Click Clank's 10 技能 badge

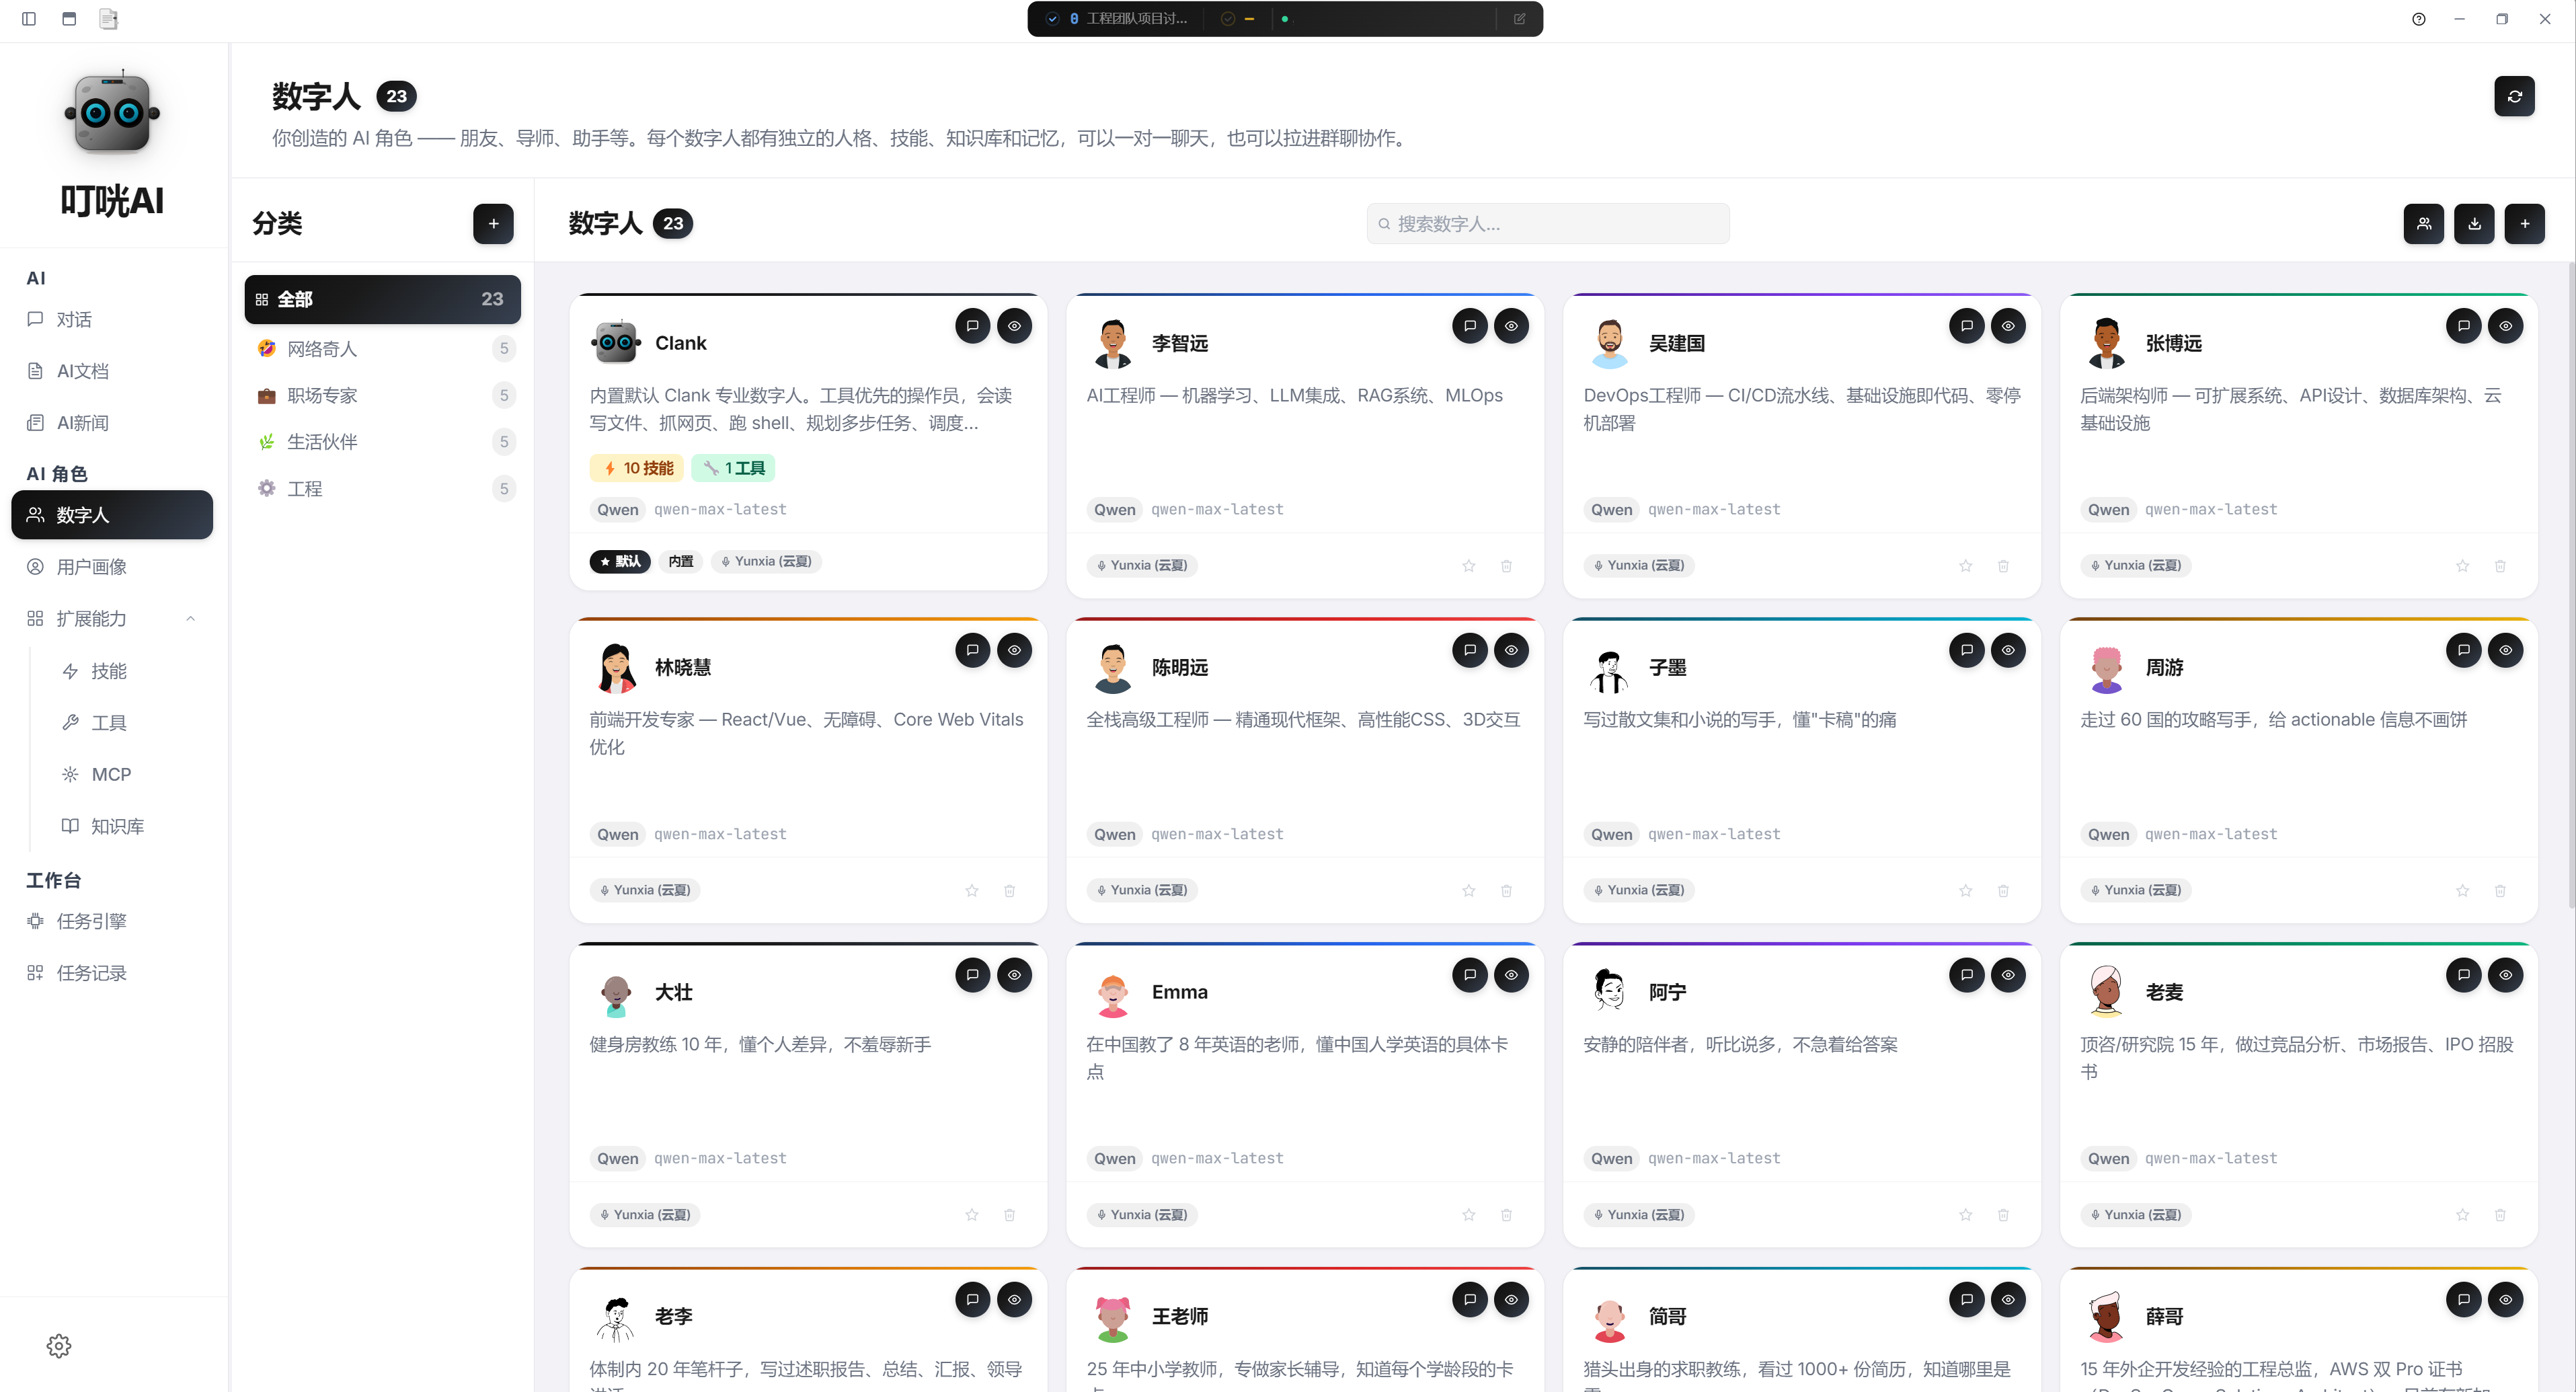coord(637,468)
